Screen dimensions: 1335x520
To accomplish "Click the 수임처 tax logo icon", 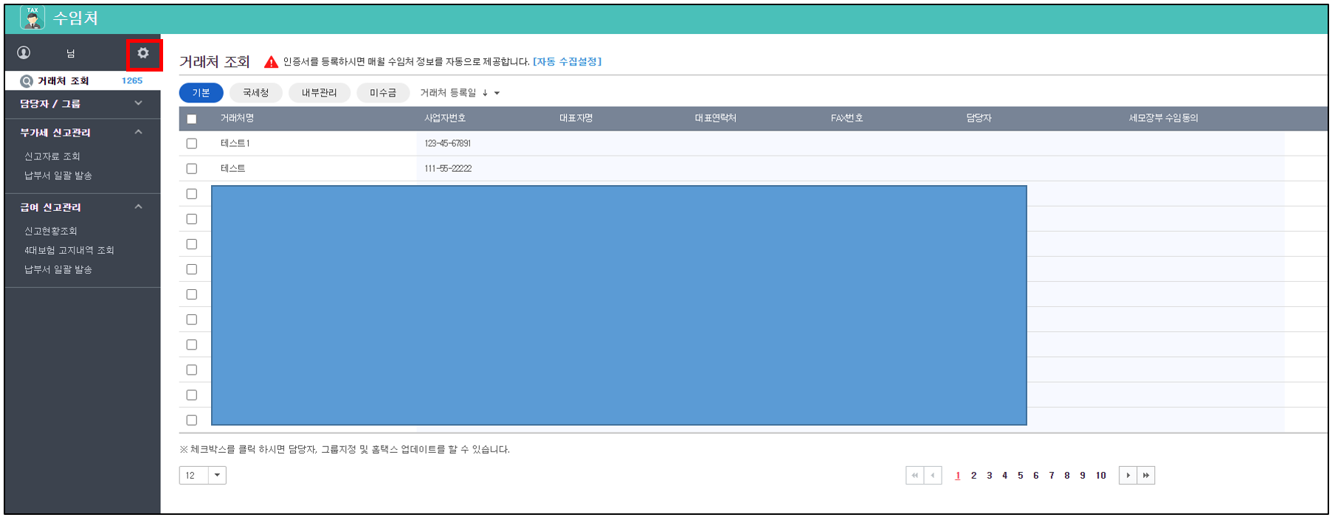I will pos(32,18).
